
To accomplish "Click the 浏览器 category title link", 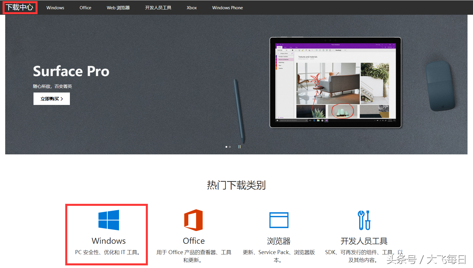I will click(279, 241).
